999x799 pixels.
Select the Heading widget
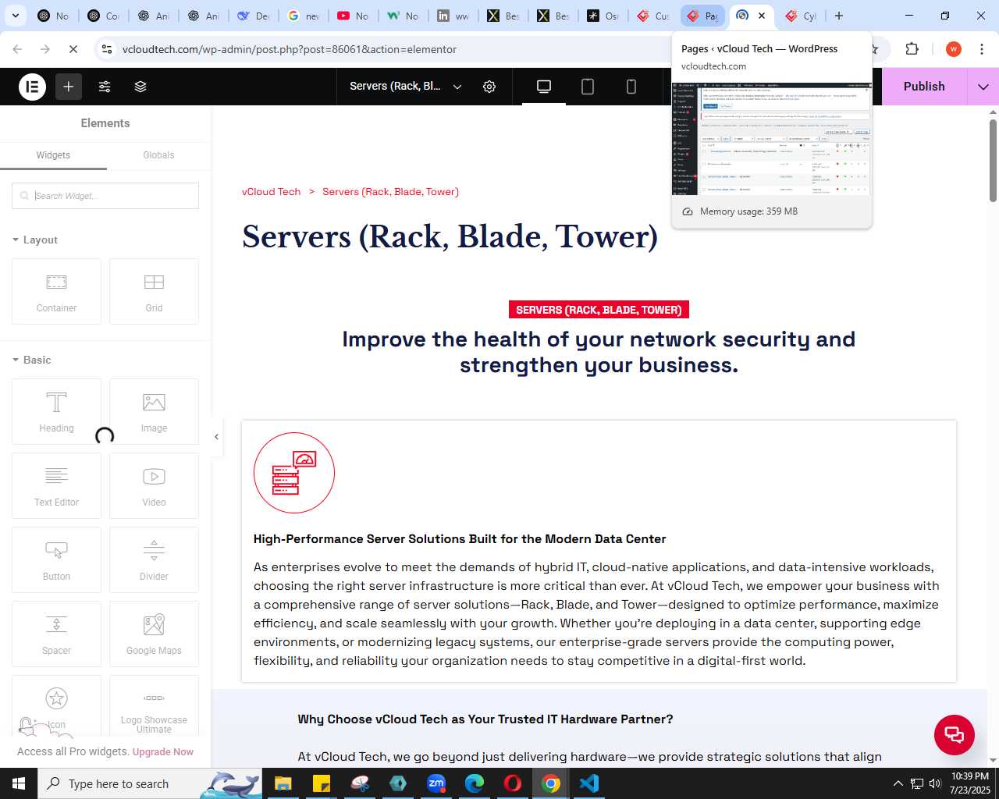pos(56,411)
